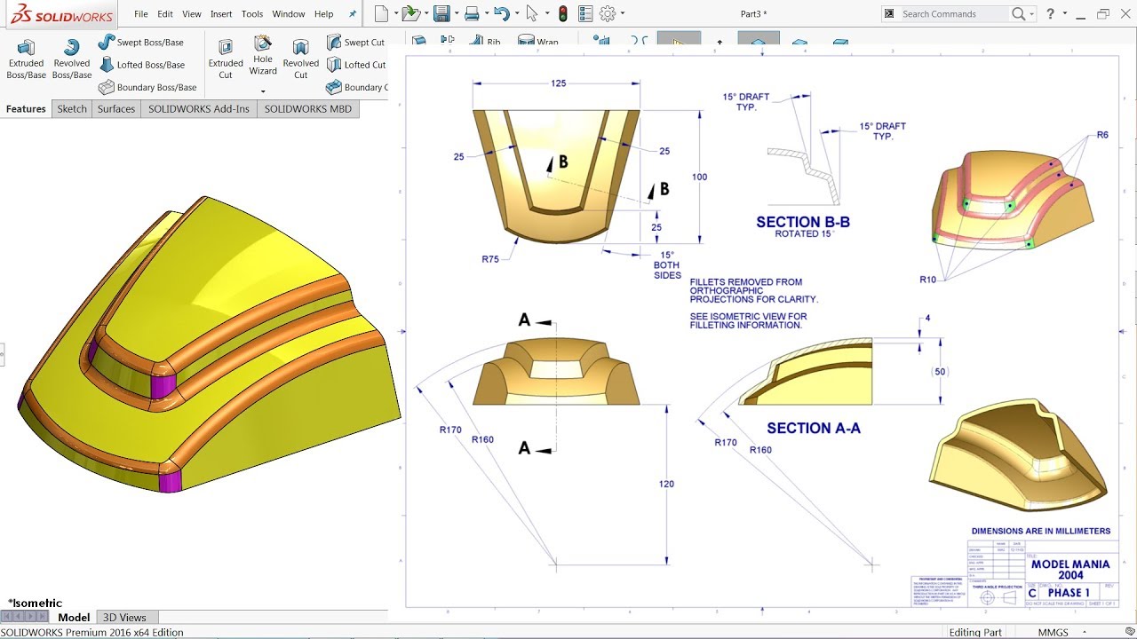Viewport: 1137px width, 639px height.
Task: Expand the Options gear dropdown arrow
Action: point(622,13)
